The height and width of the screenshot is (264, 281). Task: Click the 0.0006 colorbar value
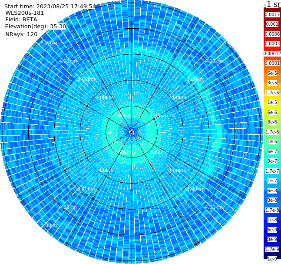(x=272, y=34)
